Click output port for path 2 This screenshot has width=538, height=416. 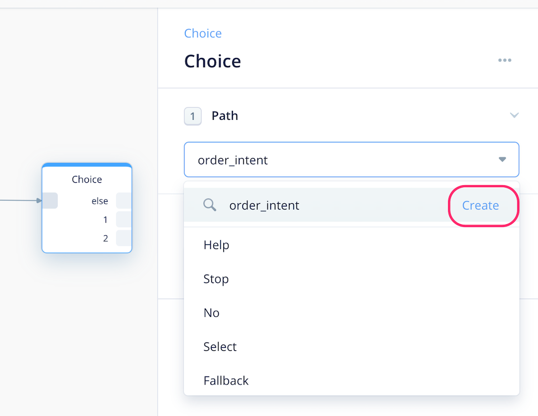click(x=124, y=238)
